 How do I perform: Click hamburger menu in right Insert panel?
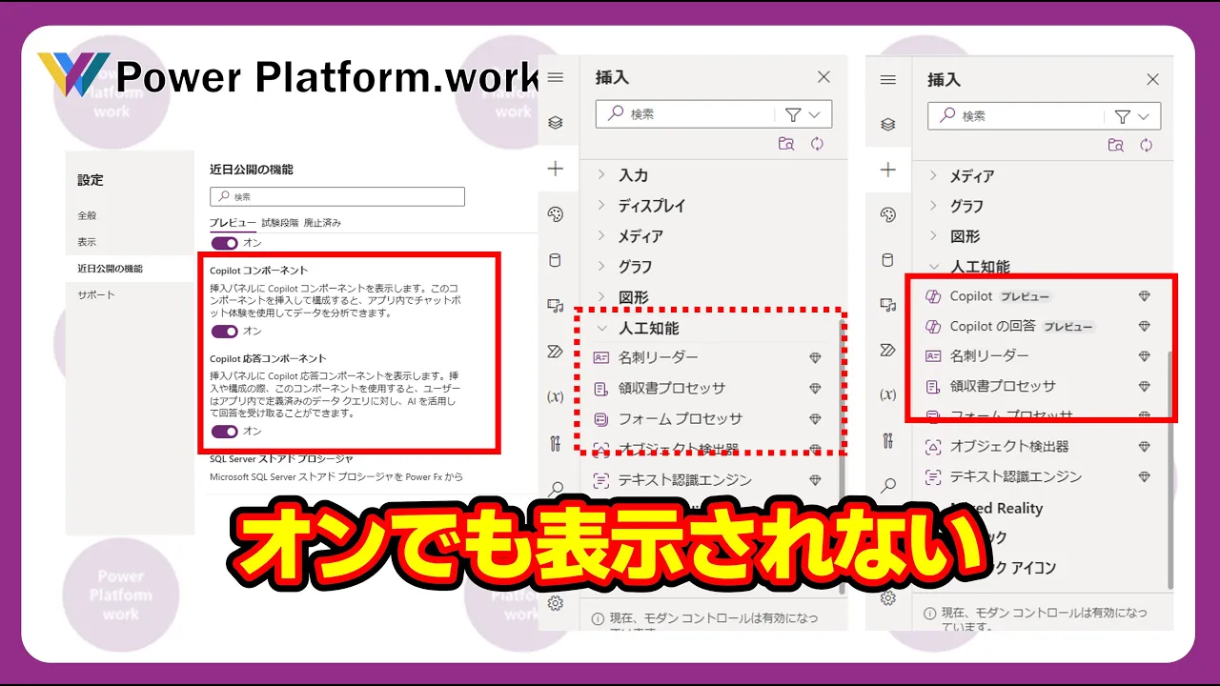[x=888, y=79]
